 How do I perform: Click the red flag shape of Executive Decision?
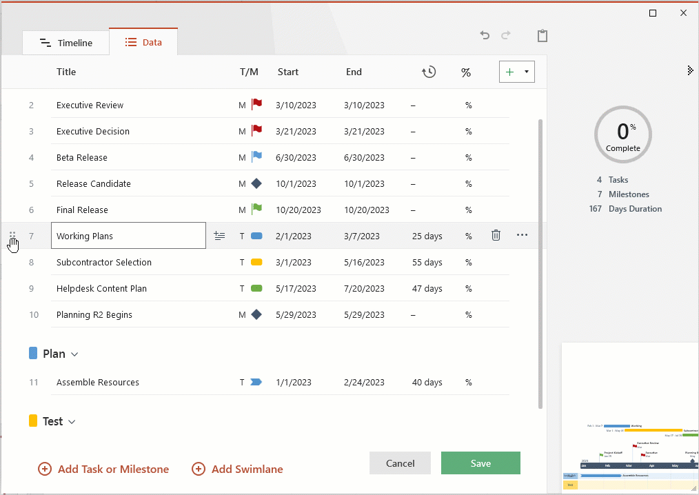pos(256,130)
